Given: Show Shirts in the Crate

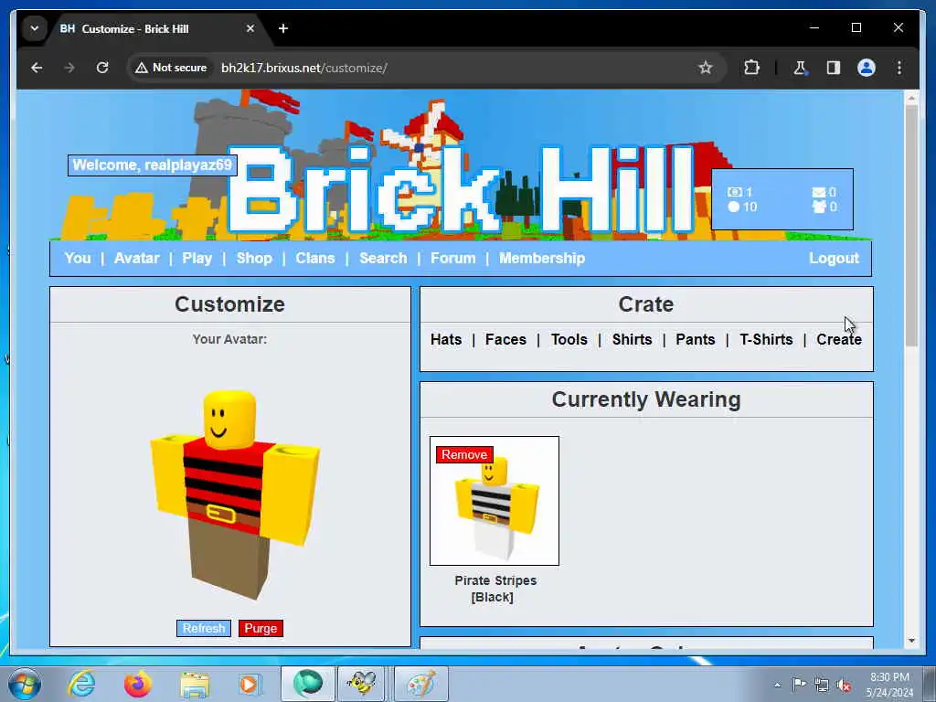Looking at the screenshot, I should (x=633, y=339).
